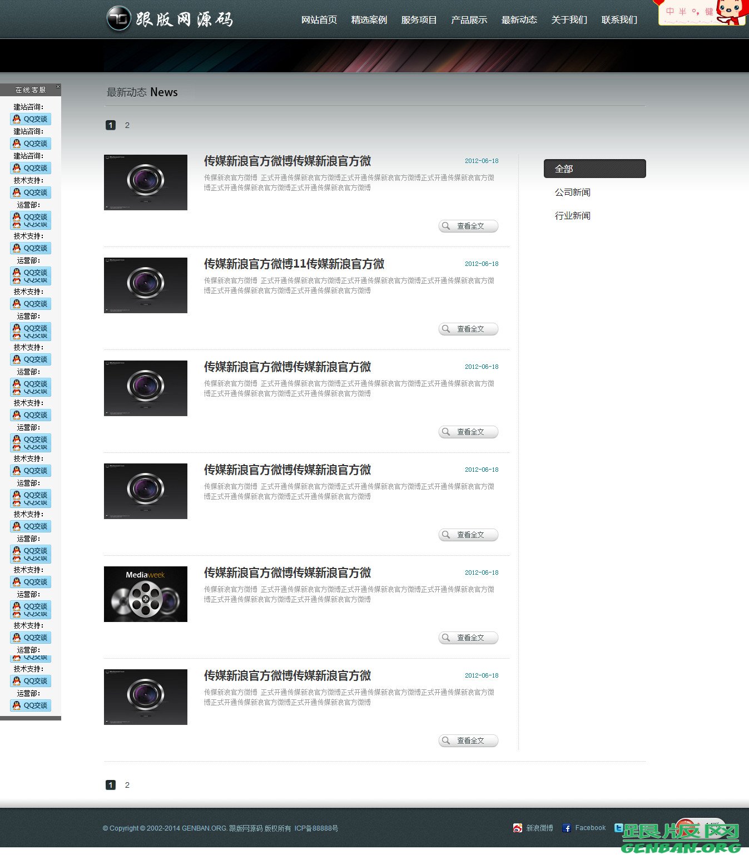Open the 网站首页 navigation item
This screenshot has height=859, width=749.
coord(319,20)
